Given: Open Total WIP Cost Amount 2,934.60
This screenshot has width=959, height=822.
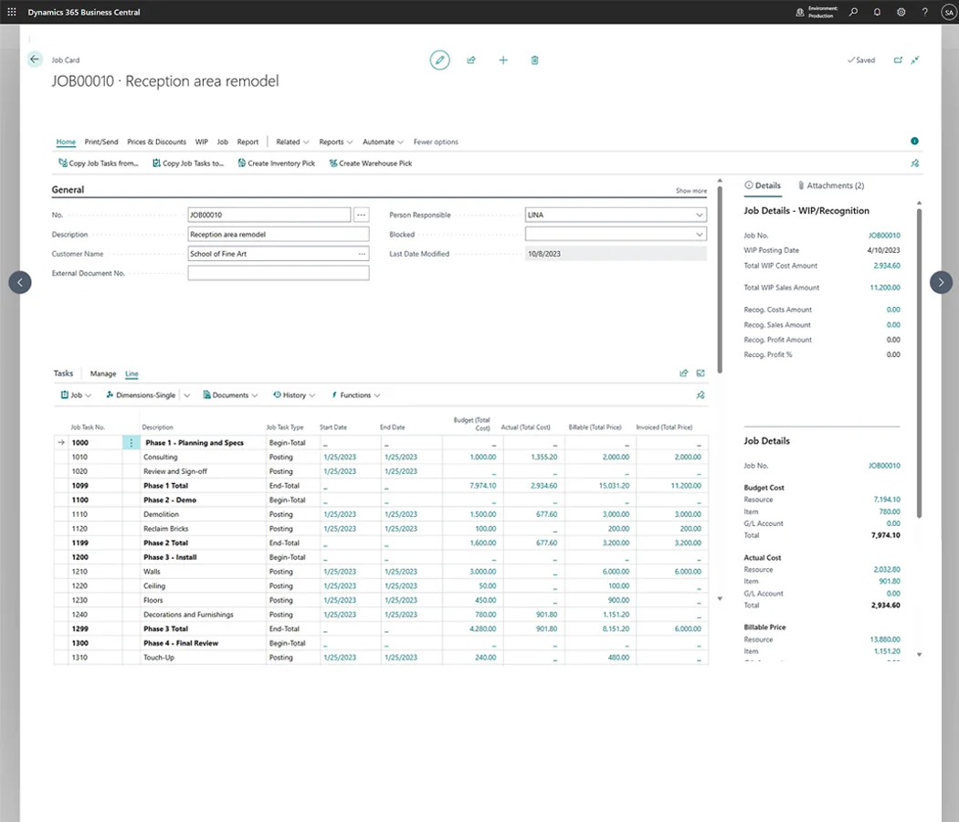Looking at the screenshot, I should (887, 266).
